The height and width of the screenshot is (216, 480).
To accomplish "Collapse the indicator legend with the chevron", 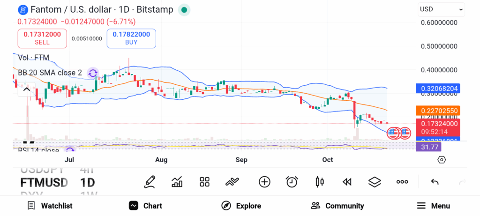I will 27,89.
